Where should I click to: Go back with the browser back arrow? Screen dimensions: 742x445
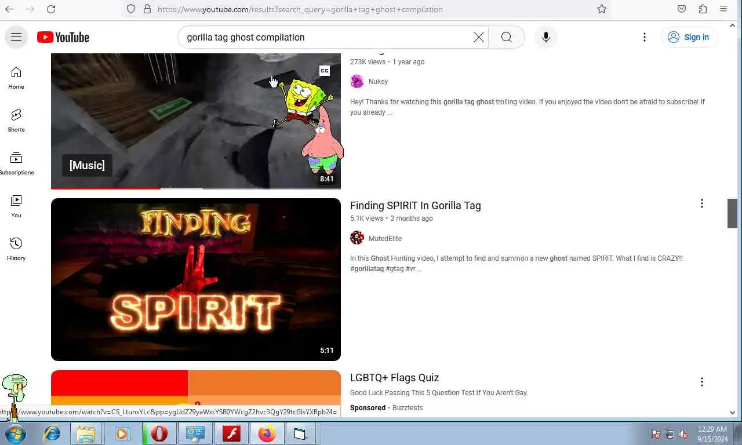(x=10, y=9)
